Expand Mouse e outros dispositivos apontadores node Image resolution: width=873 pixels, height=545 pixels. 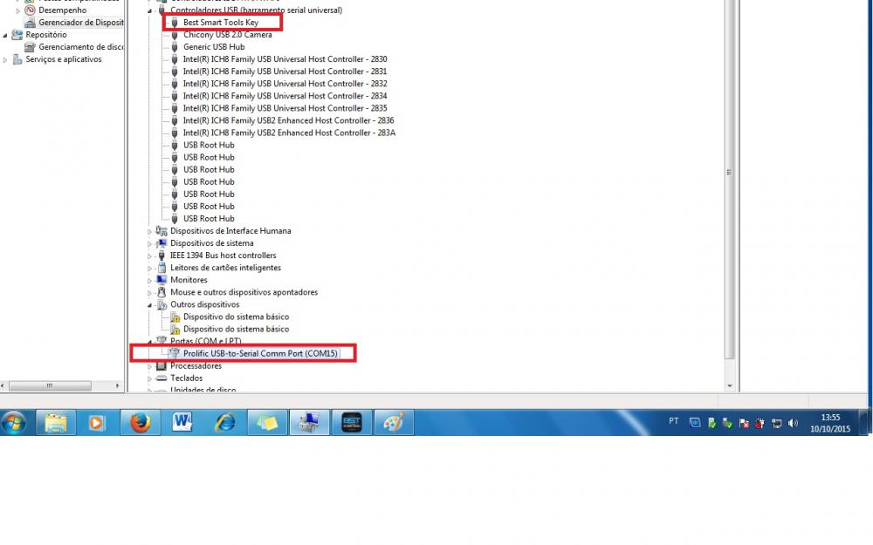click(x=149, y=292)
